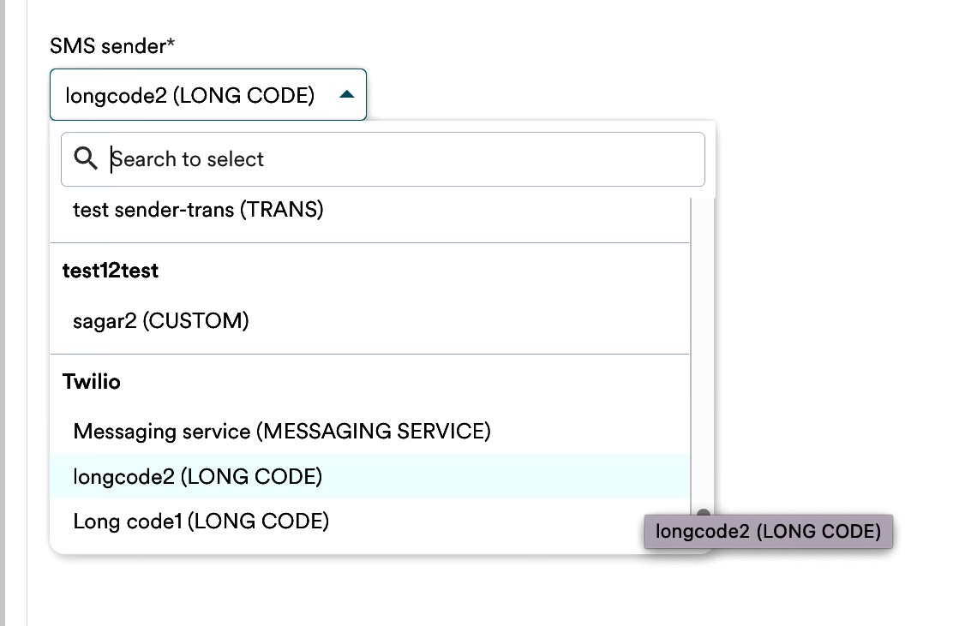Click divider line above the Twilio group

click(369, 354)
